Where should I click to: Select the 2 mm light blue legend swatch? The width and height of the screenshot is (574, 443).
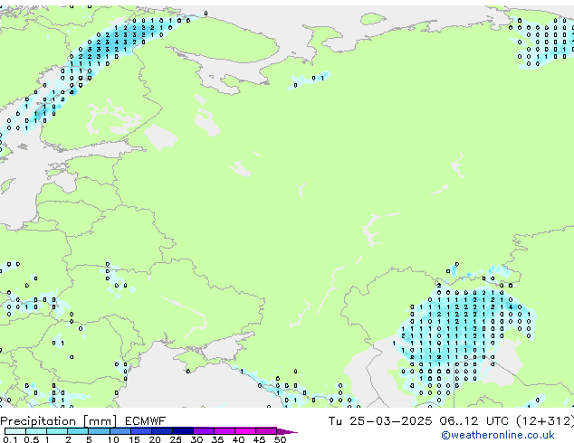point(79,431)
